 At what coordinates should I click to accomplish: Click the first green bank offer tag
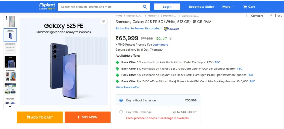coord(117,62)
